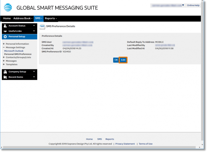Open the Reports menu

51,18
